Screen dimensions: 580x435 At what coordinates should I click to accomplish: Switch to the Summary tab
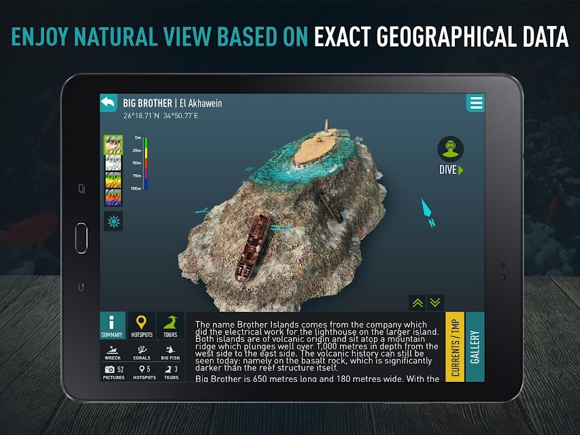pos(112,326)
